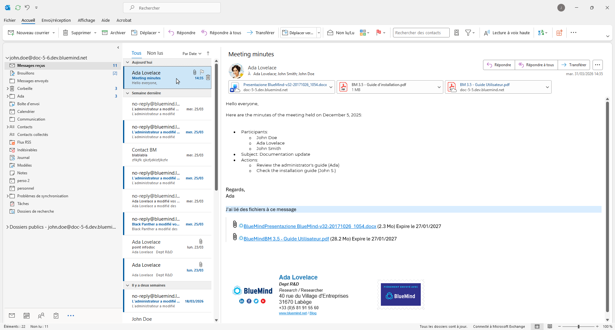Open the address book icon in the ribbon
The image size is (615, 330).
[x=457, y=33]
